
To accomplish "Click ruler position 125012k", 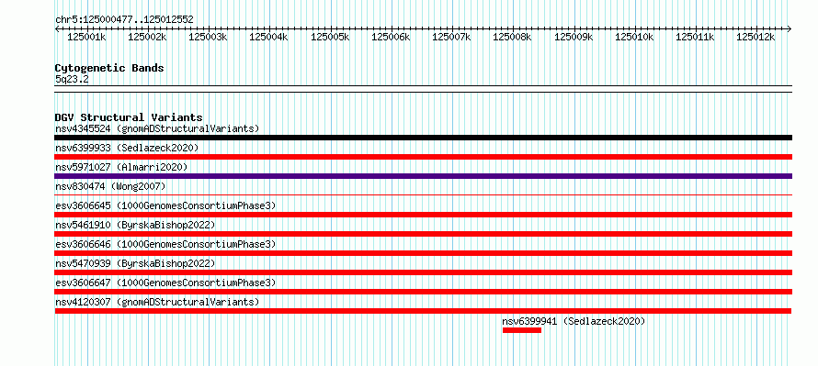I will point(756,37).
